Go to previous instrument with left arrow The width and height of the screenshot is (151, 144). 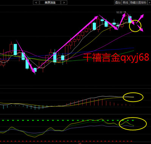(36, 3)
